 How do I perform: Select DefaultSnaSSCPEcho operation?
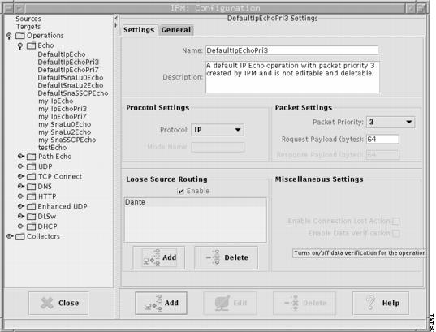[73, 93]
